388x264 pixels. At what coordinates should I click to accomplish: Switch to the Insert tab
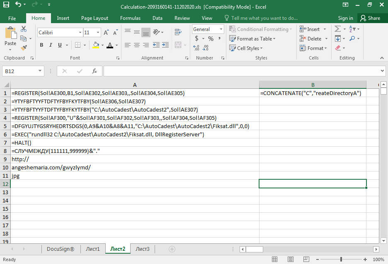tap(63, 18)
